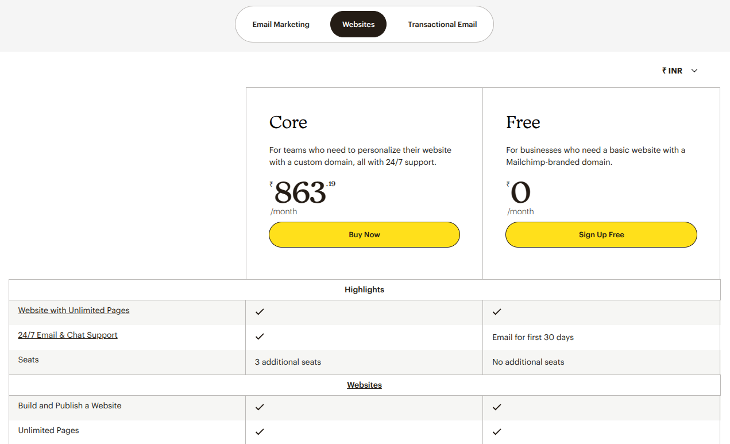
Task: Click the rupee symbol beside the 863 price
Action: click(x=272, y=184)
